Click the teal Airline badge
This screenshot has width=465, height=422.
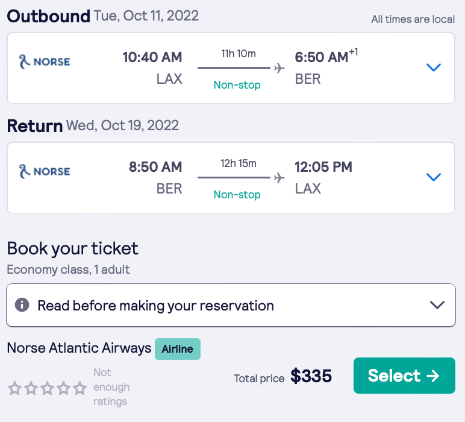[178, 349]
